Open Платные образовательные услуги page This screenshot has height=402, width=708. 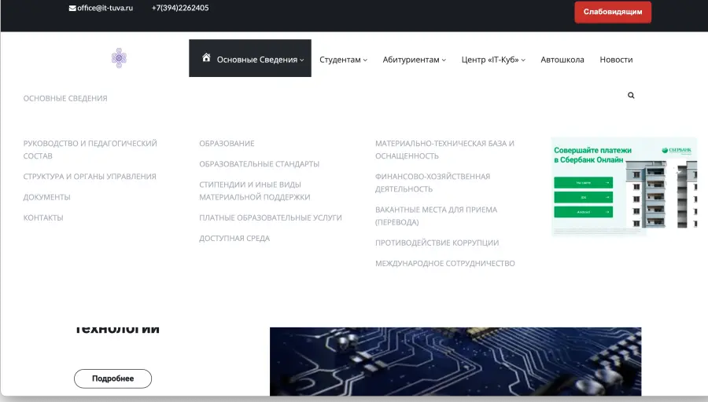point(270,217)
